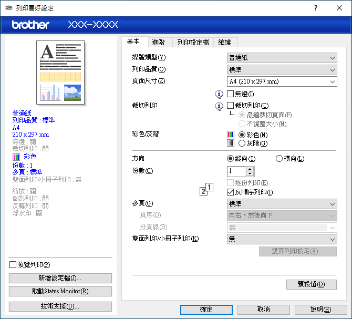Image resolution: width=352 pixels, height=319 pixels.
Task: Open the 媒體類型 dropdown
Action: [282, 58]
